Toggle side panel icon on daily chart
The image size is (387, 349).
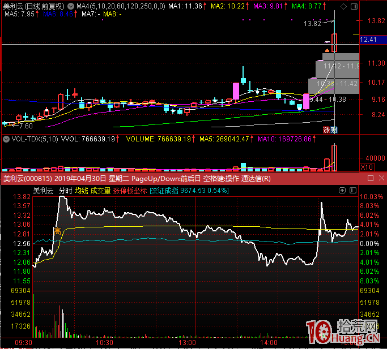[354, 7]
